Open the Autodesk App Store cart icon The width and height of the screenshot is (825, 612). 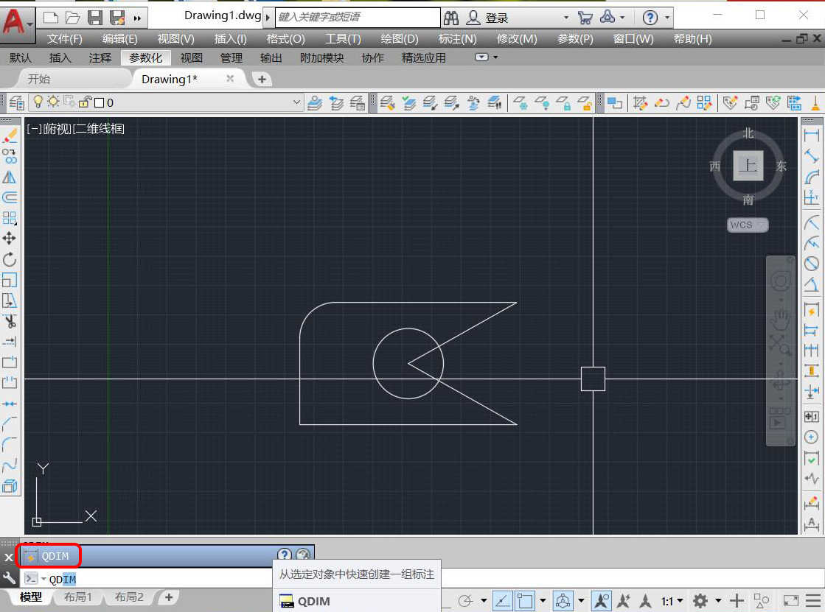click(585, 18)
